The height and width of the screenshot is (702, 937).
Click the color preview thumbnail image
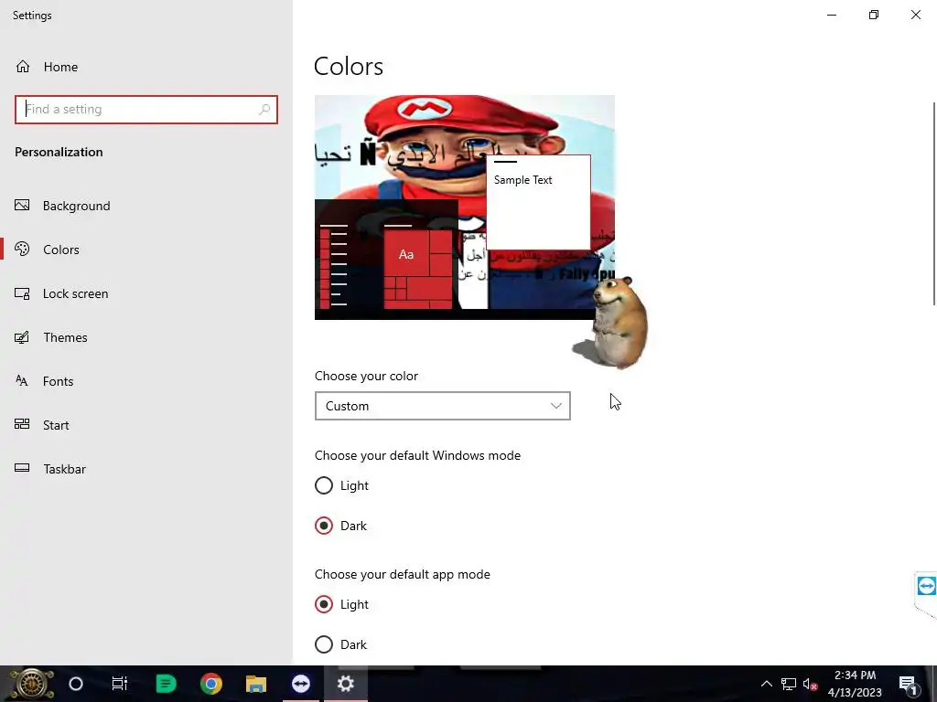coord(464,207)
